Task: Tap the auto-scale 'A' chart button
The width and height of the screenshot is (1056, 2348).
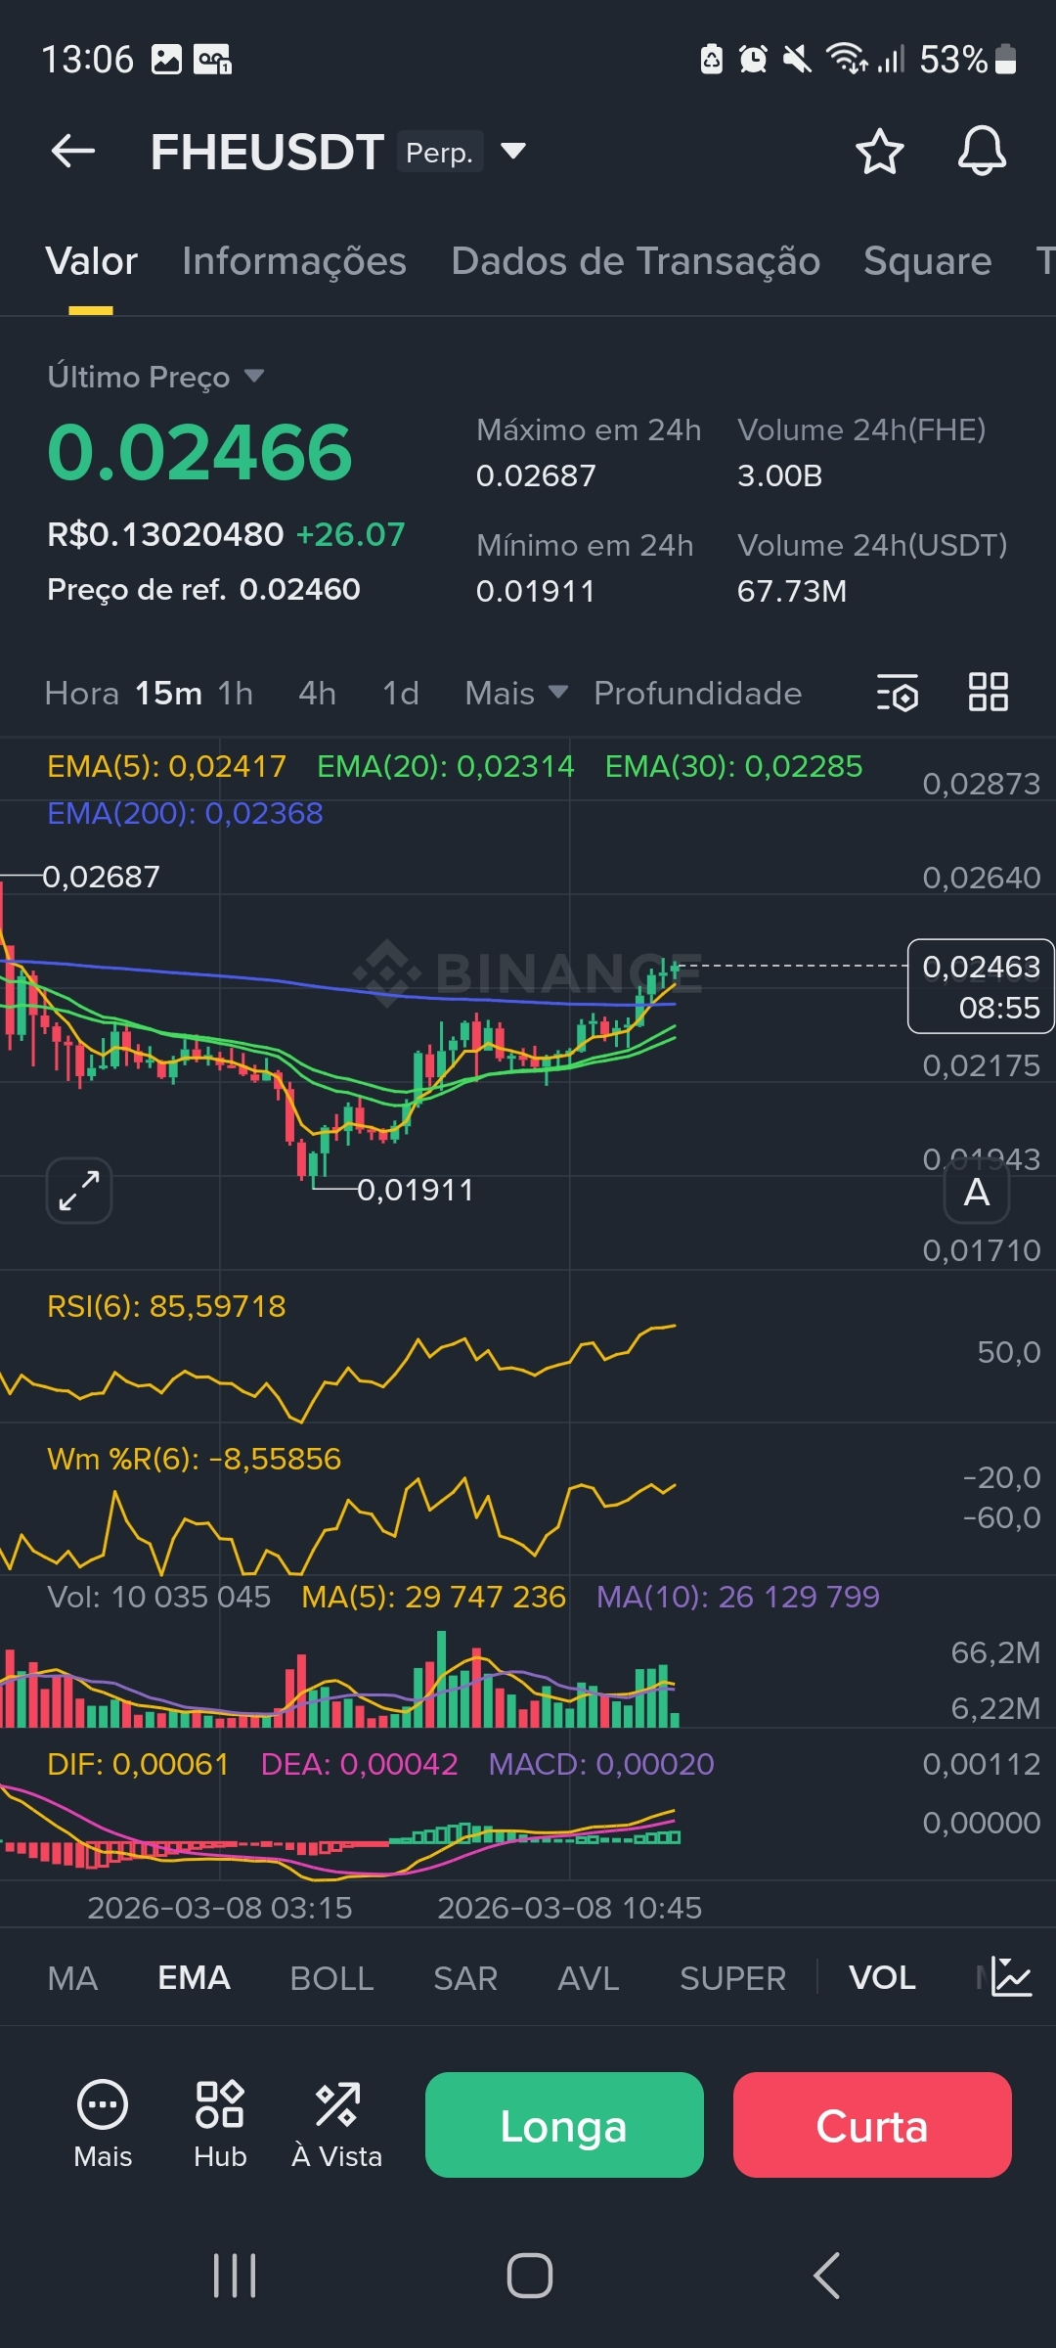Action: [x=977, y=1192]
